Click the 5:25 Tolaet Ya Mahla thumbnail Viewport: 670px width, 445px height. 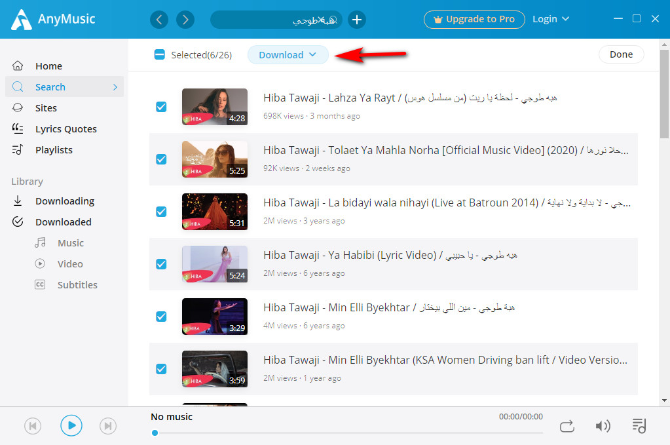(x=215, y=159)
